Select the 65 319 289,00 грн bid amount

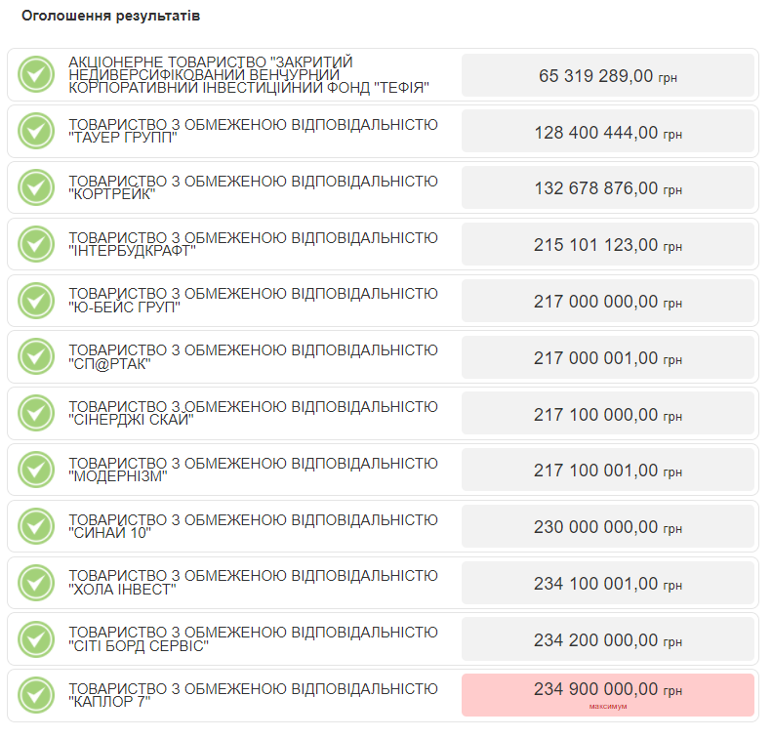point(608,75)
